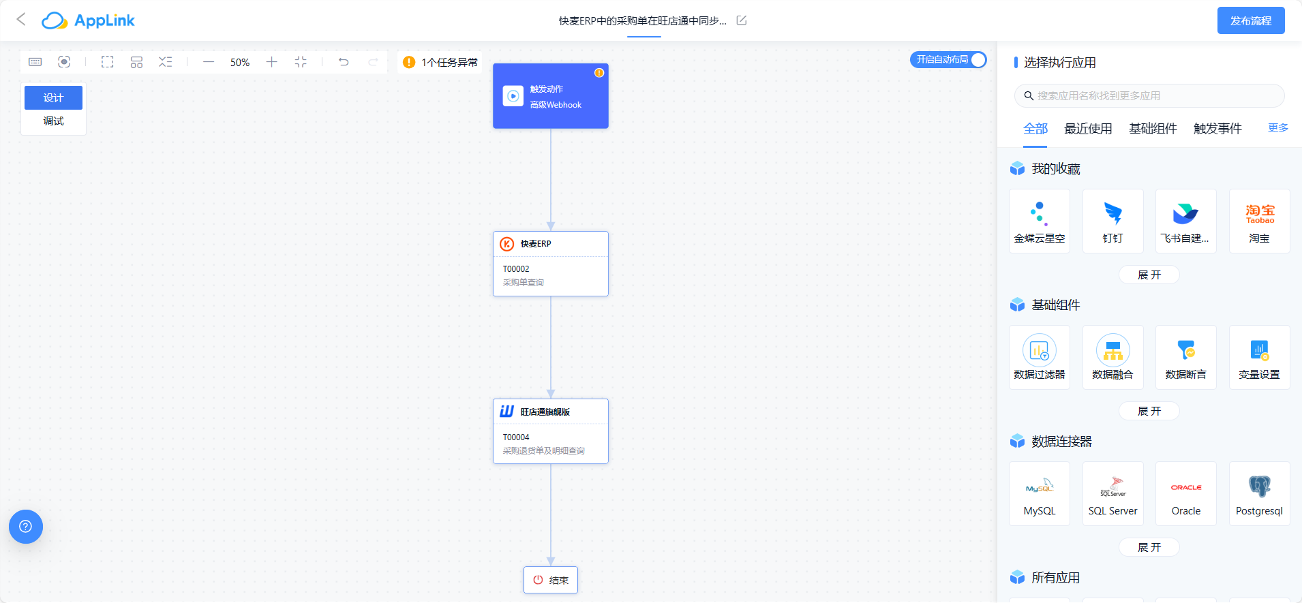Redo the last action

click(373, 62)
